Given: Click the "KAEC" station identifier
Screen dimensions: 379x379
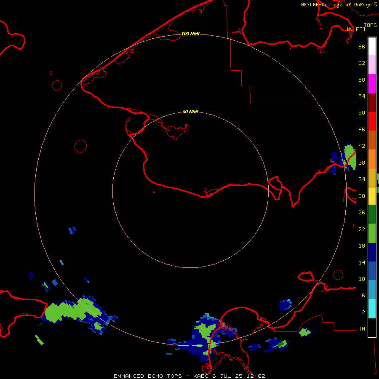Looking at the screenshot, I should [200, 376].
